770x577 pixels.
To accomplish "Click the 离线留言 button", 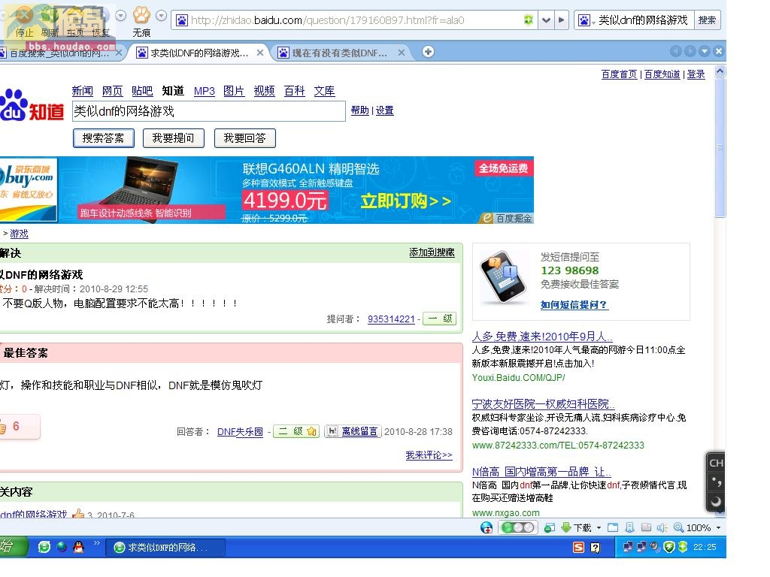I will pyautogui.click(x=353, y=431).
